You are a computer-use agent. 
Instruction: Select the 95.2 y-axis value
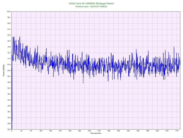point(9,23)
